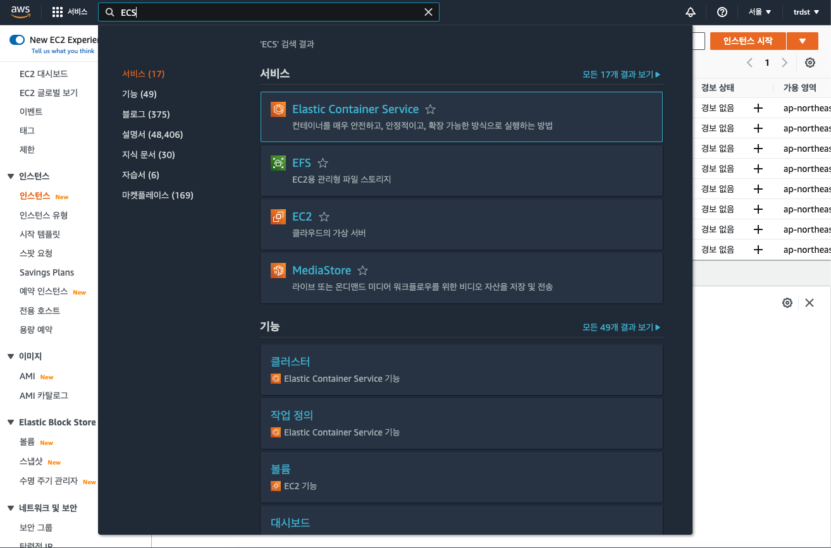
Task: Open AMI 카탈로그 in sidebar
Action: point(44,396)
